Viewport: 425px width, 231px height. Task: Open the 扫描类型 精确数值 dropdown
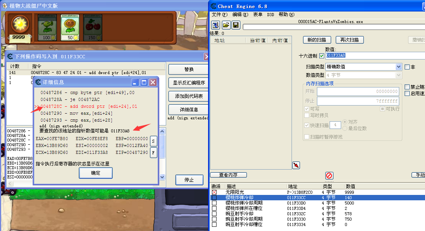[398, 66]
